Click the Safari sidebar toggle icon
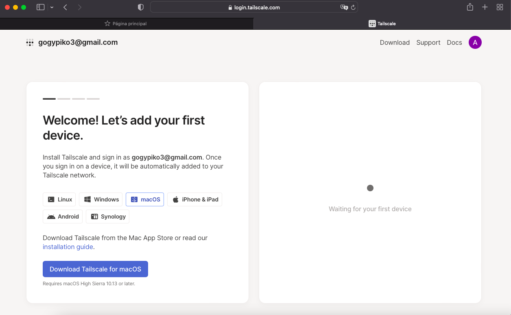Viewport: 511px width, 315px height. click(x=40, y=7)
